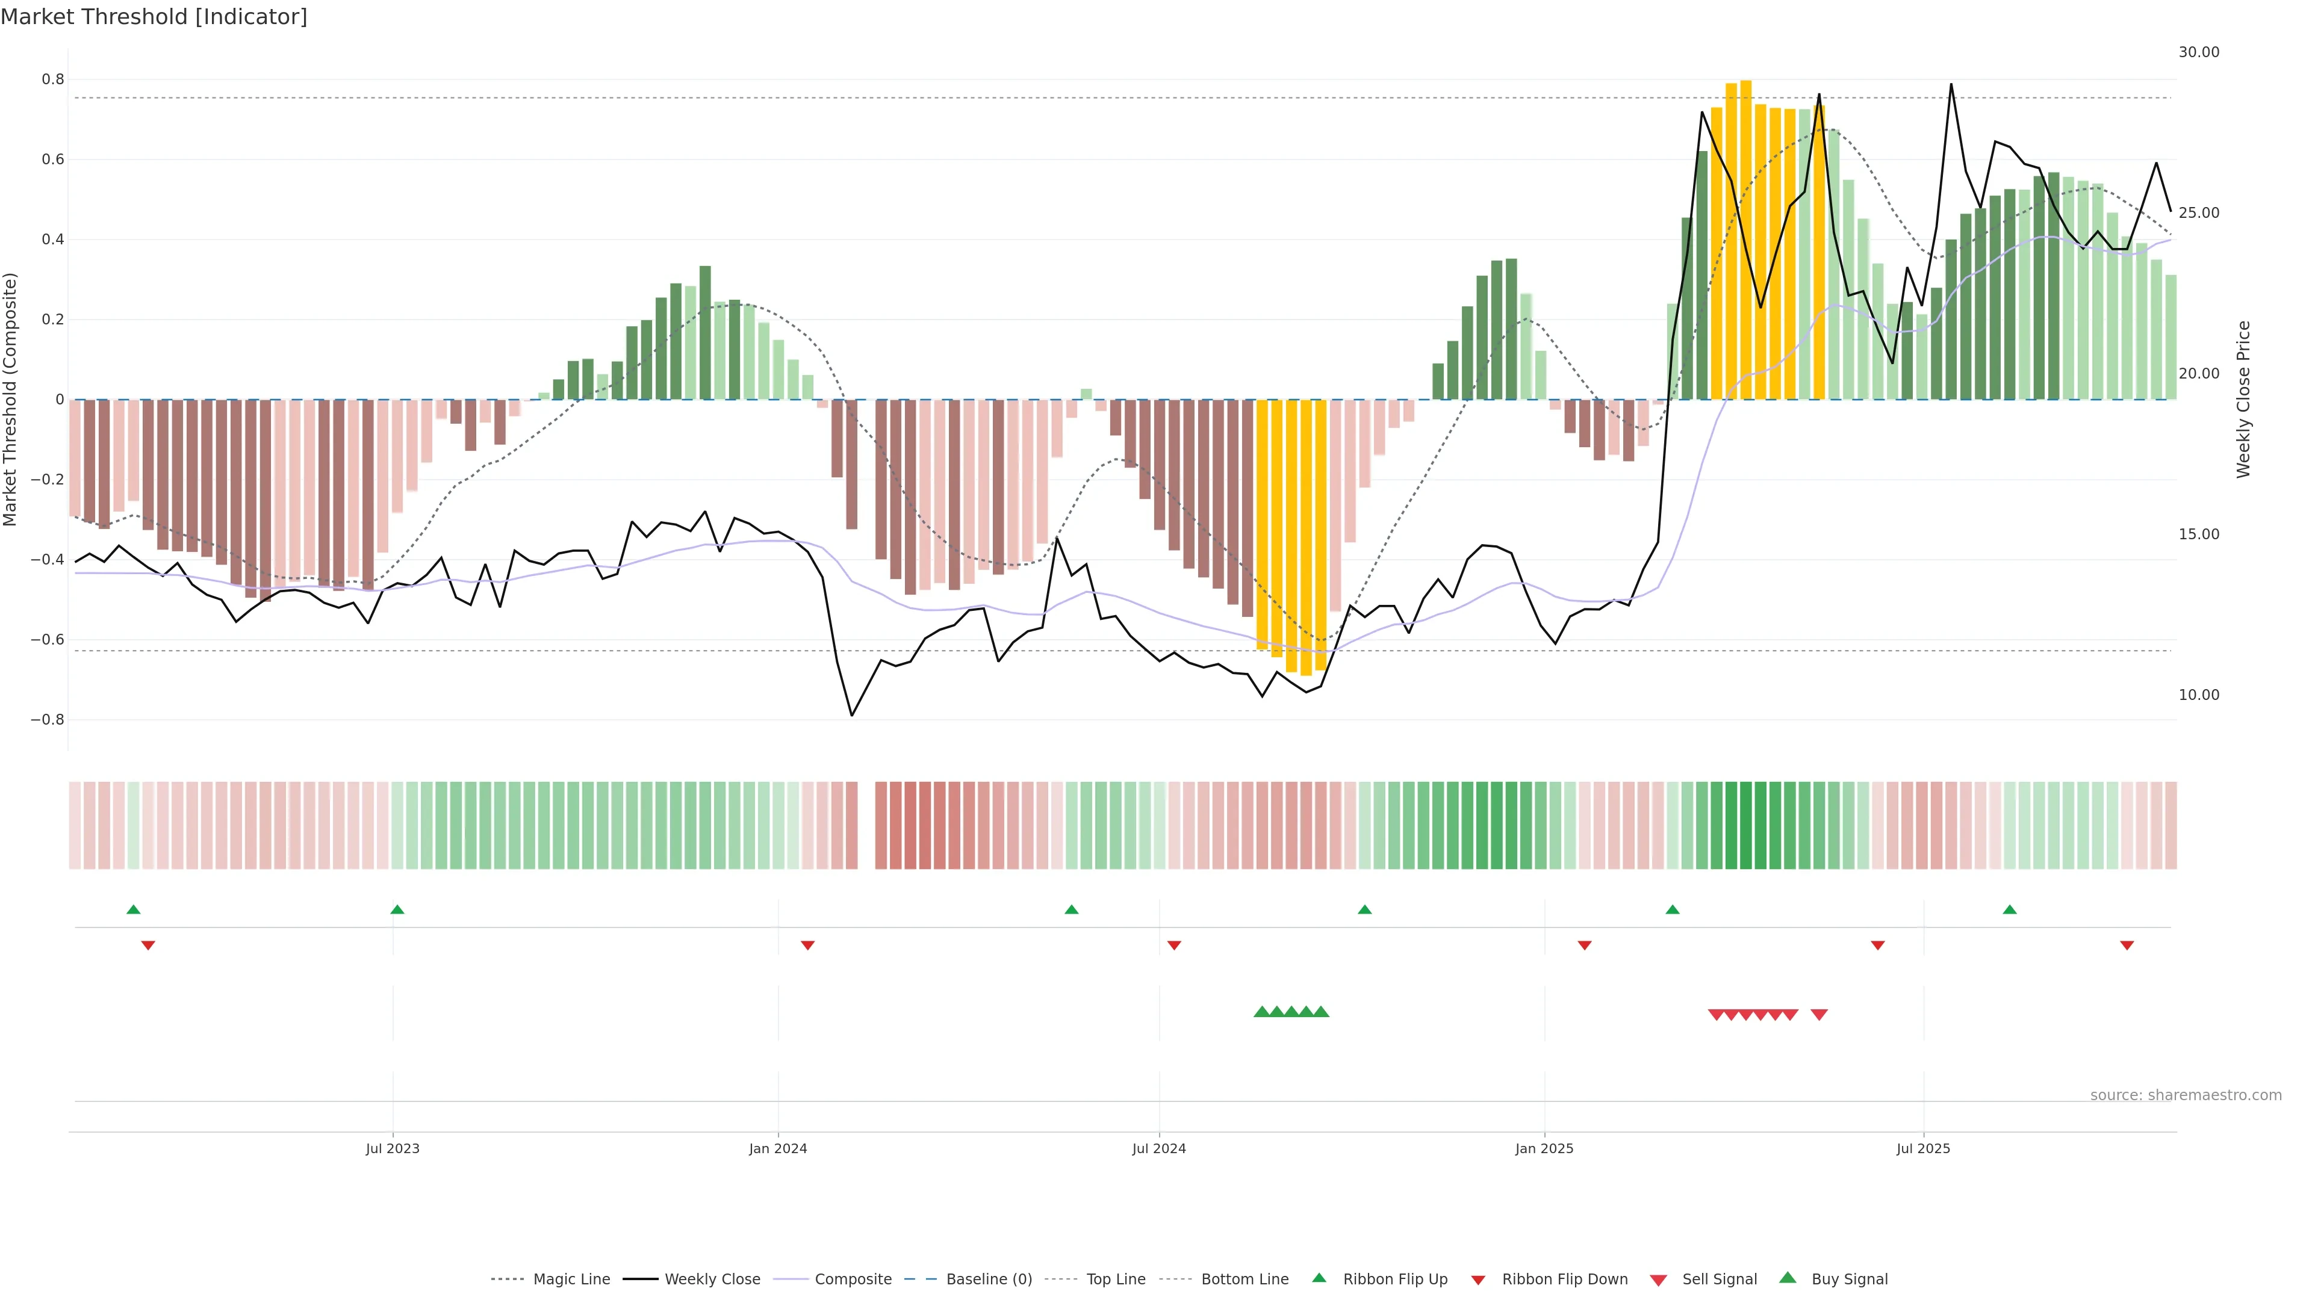Click the leftmost red Sell Signal triangle
Viewport: 2312px width, 1300px height.
click(x=1716, y=1015)
